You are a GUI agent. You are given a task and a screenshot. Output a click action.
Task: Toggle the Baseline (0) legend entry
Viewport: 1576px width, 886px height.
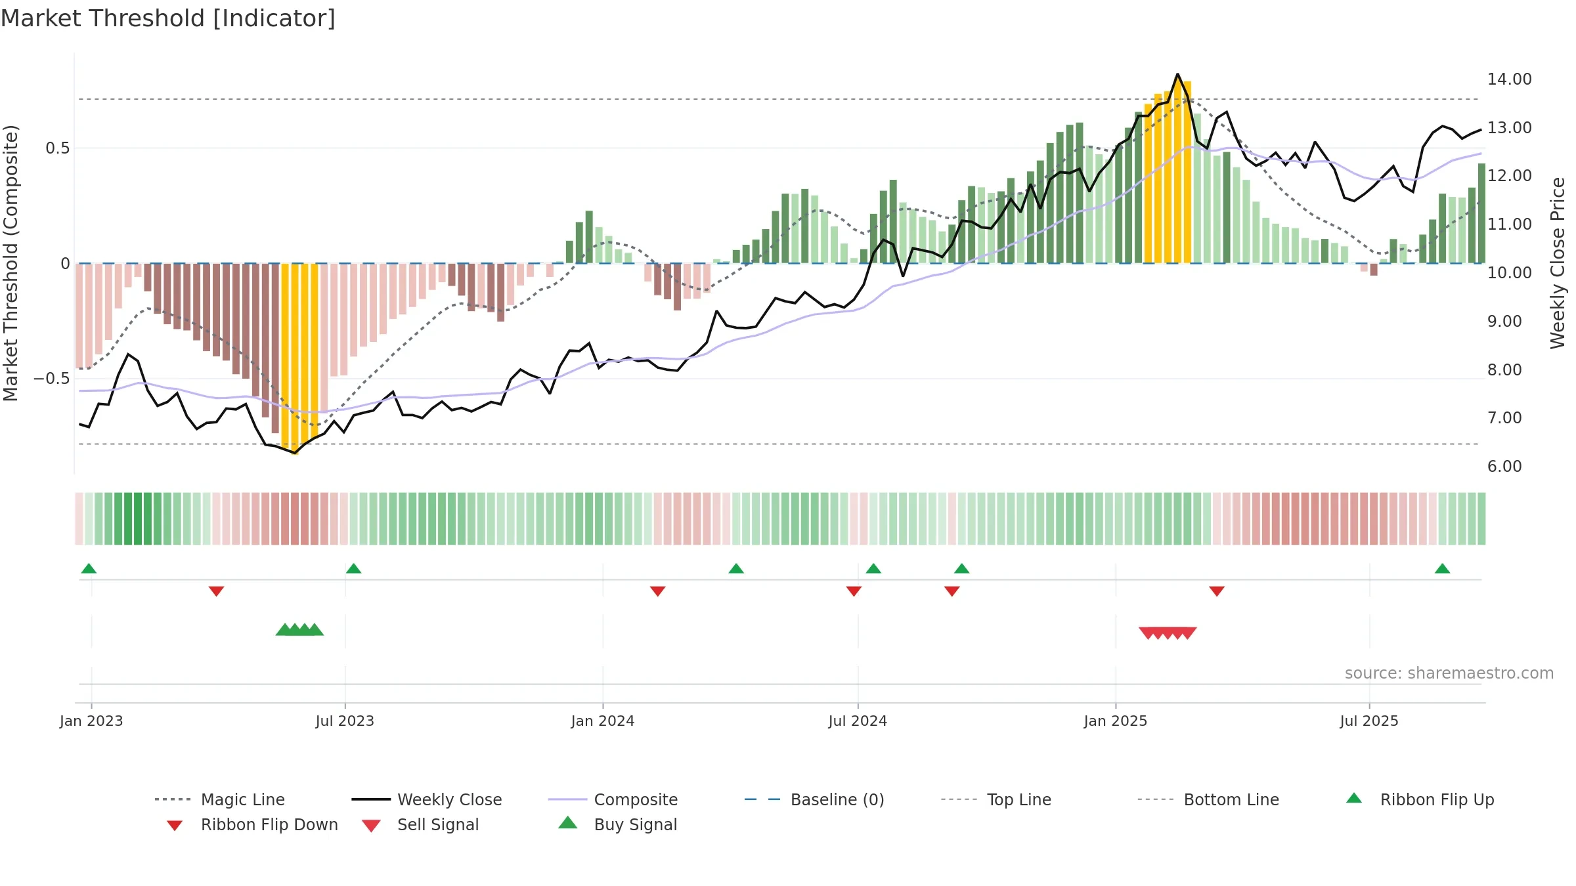[814, 799]
